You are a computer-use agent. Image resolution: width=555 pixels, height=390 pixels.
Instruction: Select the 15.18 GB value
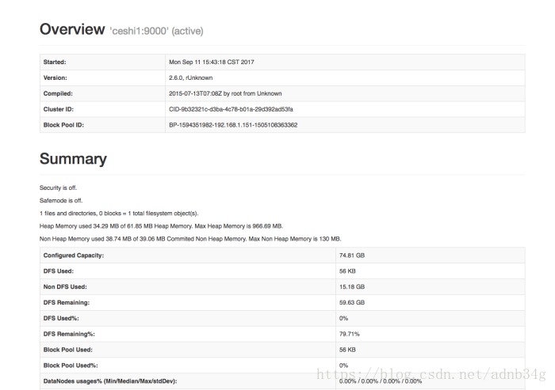352,287
